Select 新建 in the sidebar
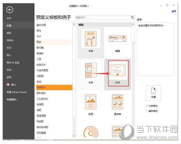 click(x=18, y=25)
